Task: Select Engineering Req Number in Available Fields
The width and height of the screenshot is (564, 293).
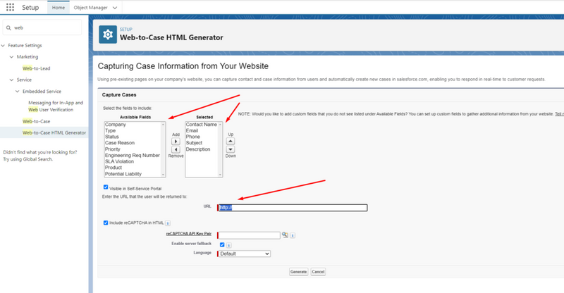Action: click(x=133, y=156)
